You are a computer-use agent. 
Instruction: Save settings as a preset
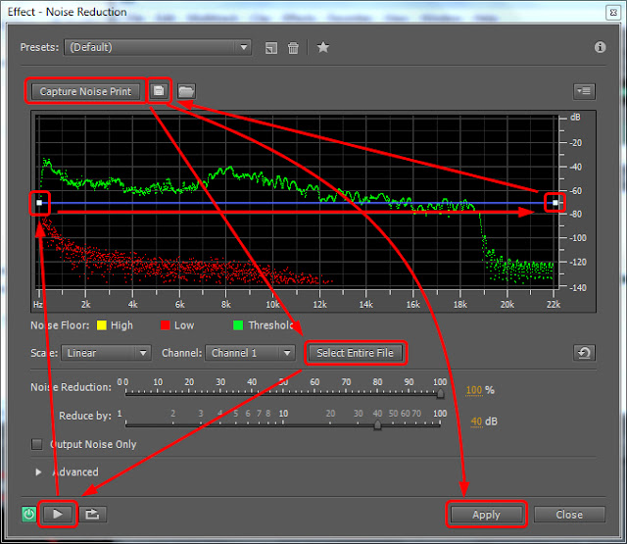pyautogui.click(x=271, y=48)
